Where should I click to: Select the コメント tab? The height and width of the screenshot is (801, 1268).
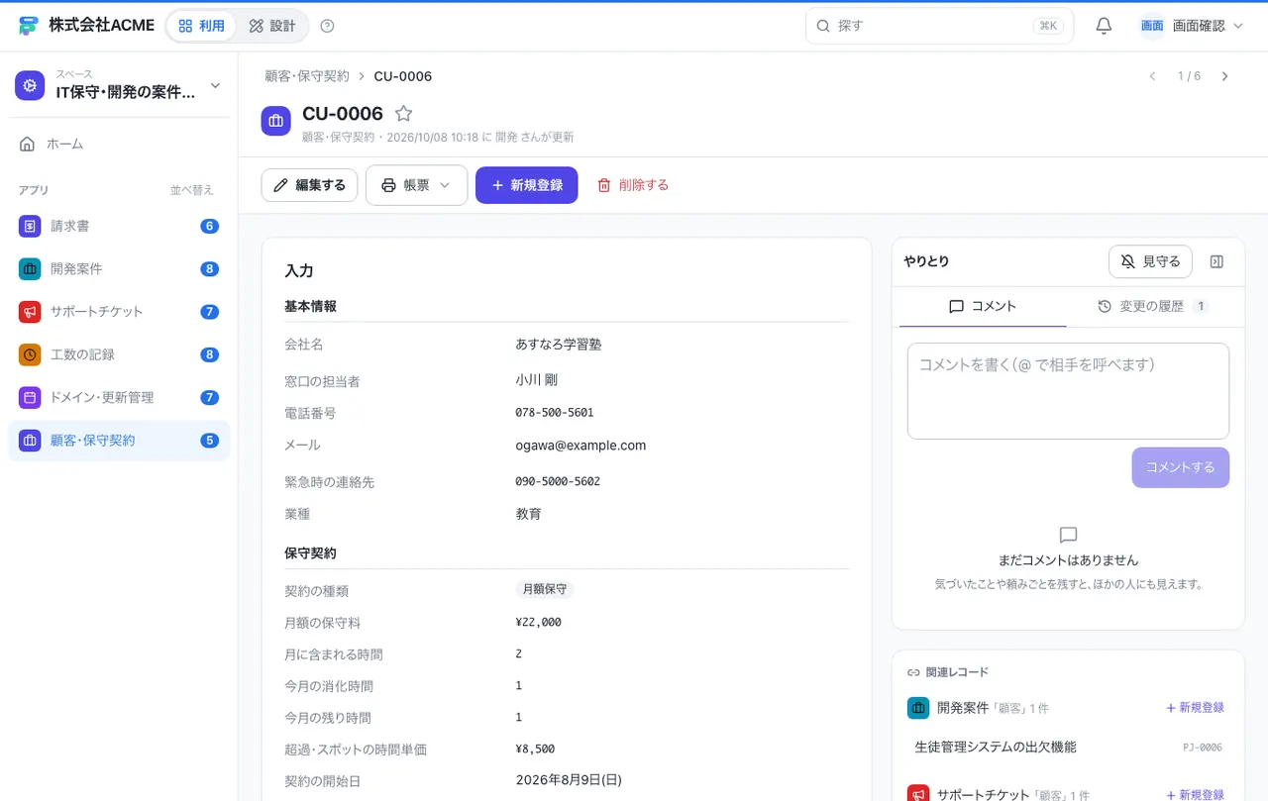pos(983,306)
